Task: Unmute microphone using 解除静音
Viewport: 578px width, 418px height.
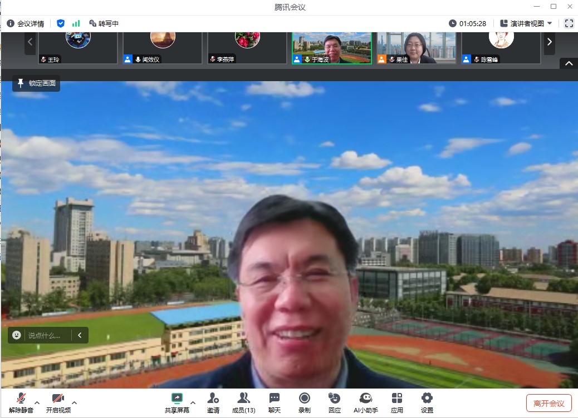Action: [21, 402]
